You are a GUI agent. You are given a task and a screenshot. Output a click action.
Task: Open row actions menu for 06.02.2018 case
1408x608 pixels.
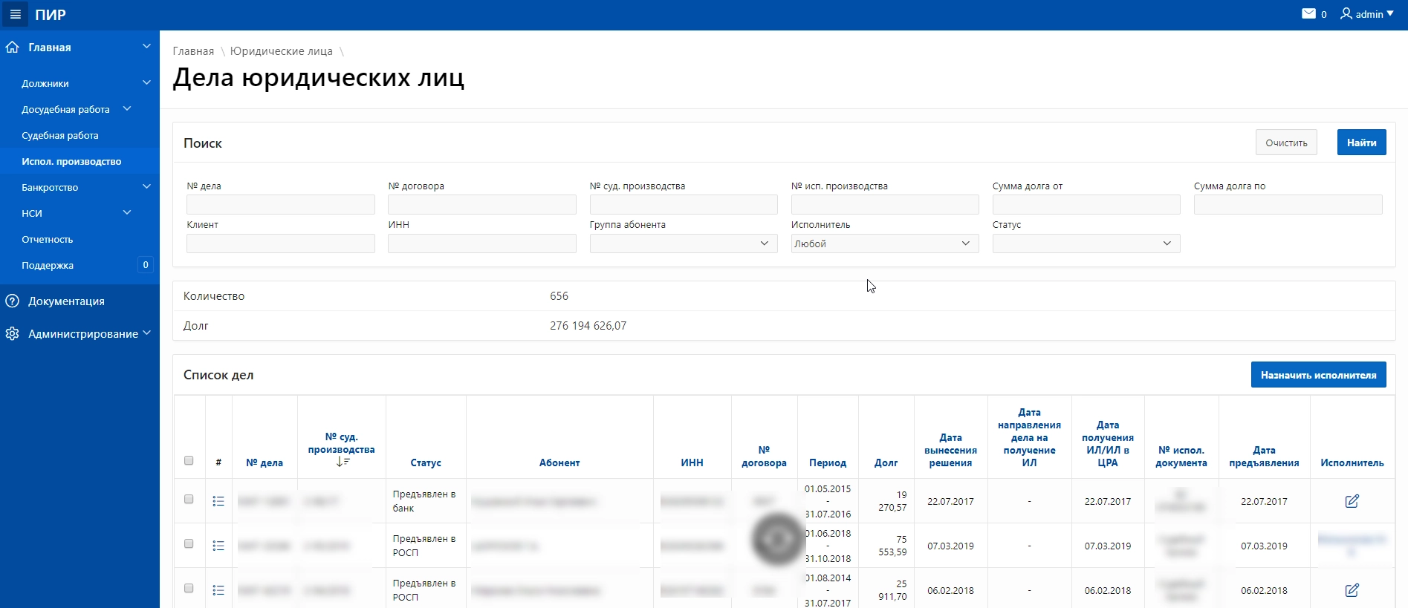pos(218,590)
